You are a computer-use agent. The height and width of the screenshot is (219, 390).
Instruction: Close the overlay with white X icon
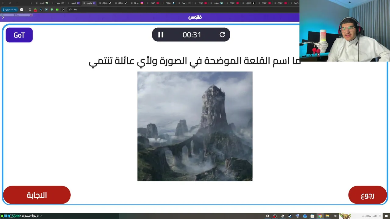(x=3, y=18)
